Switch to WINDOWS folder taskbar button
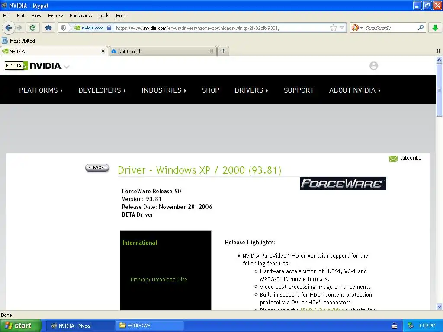Viewport: 443px width, 332px height. [149, 326]
